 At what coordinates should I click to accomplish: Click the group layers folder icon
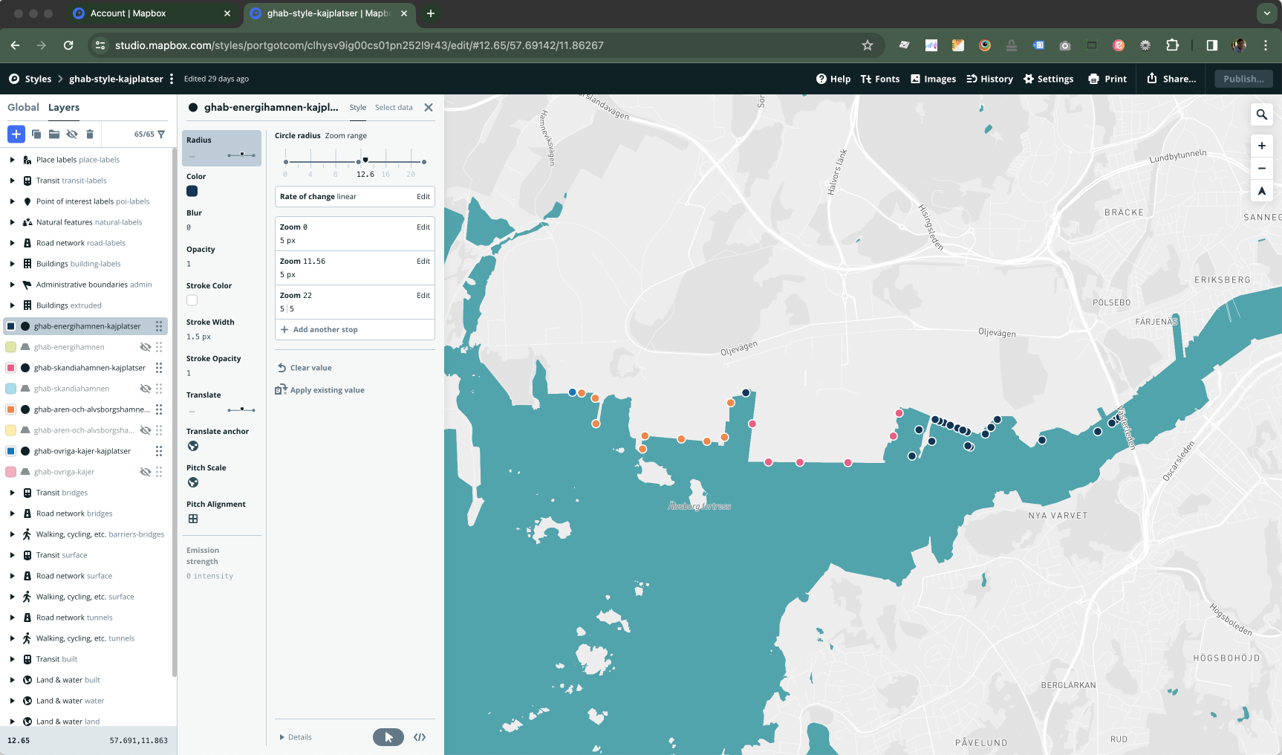[54, 135]
